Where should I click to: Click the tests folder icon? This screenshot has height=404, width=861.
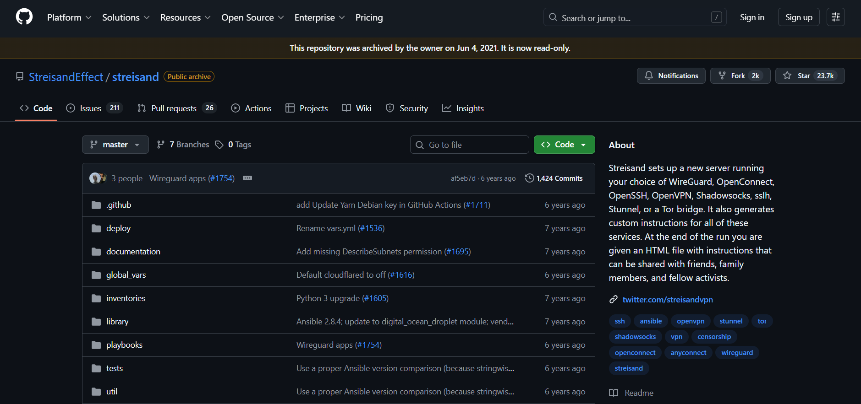(x=96, y=368)
